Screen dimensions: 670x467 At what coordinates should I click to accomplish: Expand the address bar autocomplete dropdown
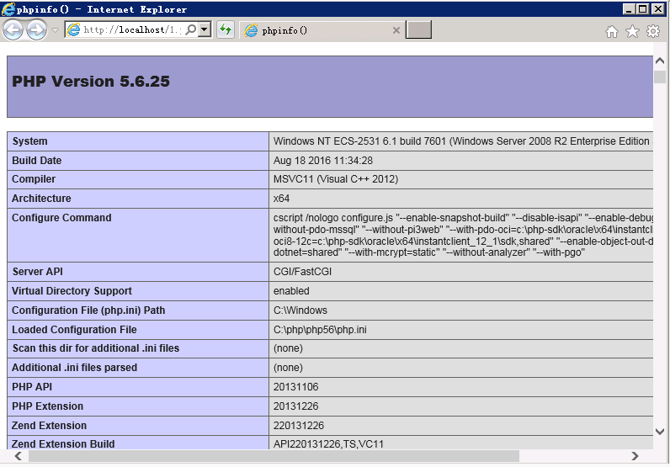(x=205, y=29)
